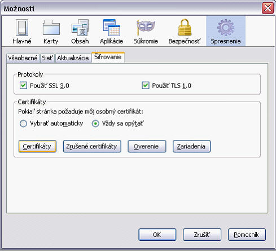Open the Certifikáty button
Image resolution: width=276 pixels, height=251 pixels.
tap(37, 146)
